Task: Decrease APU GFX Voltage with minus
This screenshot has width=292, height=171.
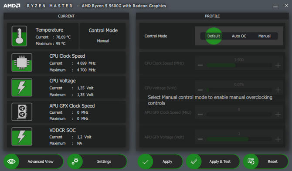Action: [200, 139]
